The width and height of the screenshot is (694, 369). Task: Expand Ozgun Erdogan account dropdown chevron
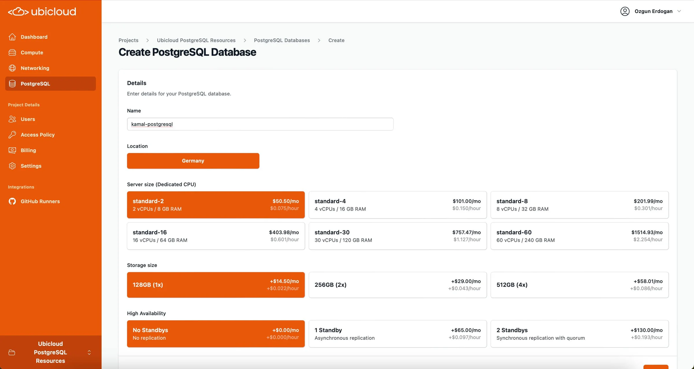pos(679,11)
